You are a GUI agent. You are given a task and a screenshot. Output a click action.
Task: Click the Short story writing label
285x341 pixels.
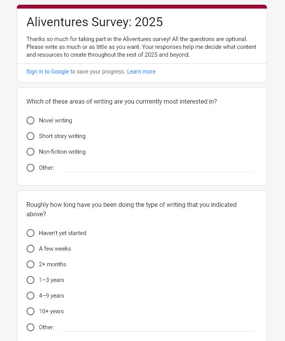point(62,136)
